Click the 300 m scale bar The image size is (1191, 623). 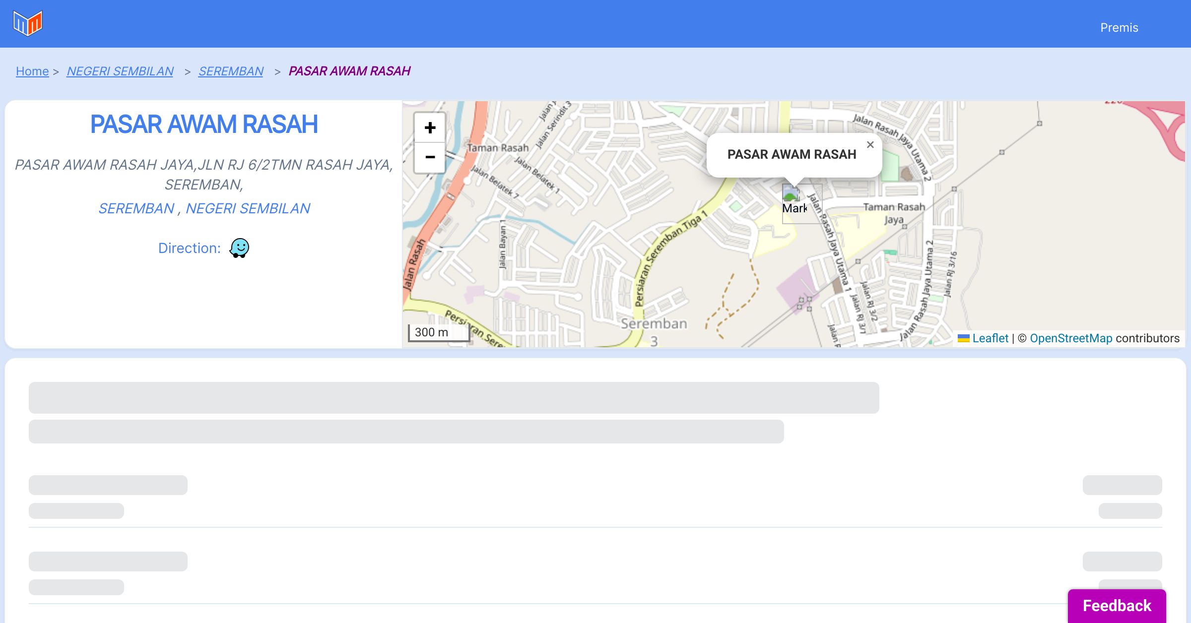[438, 332]
